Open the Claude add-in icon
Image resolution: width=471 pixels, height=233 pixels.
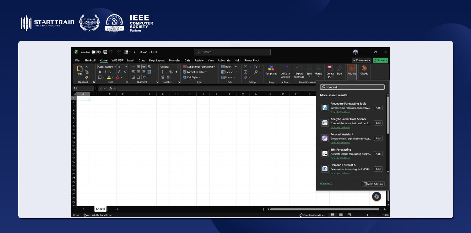364,70
